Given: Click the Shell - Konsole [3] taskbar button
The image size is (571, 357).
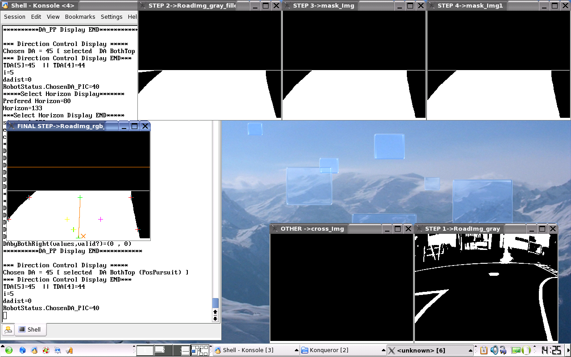Looking at the screenshot, I should tap(256, 350).
